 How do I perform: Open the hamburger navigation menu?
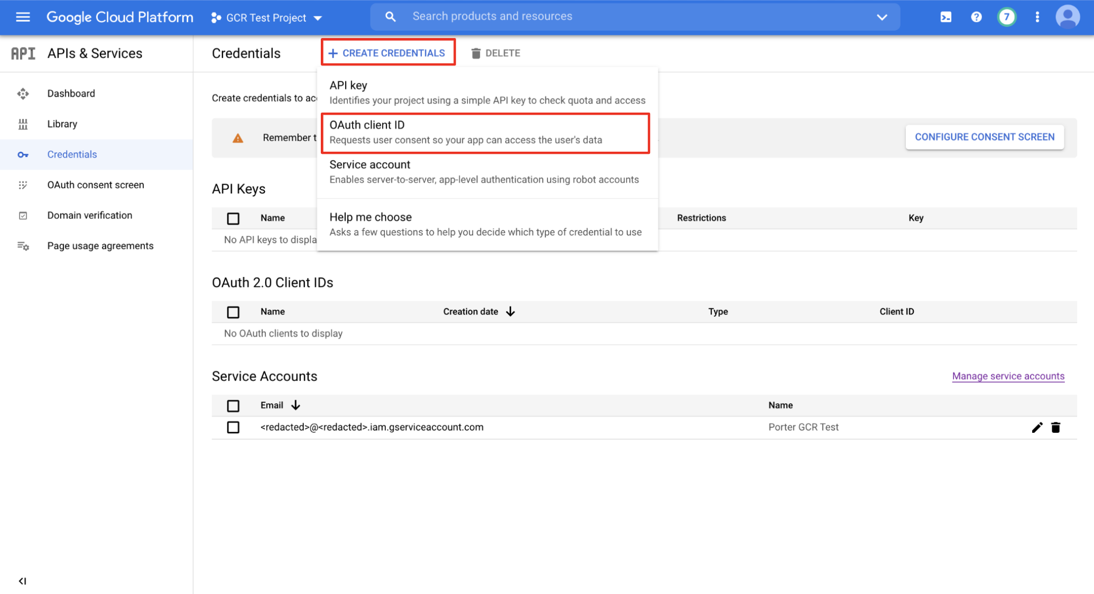[x=23, y=17]
